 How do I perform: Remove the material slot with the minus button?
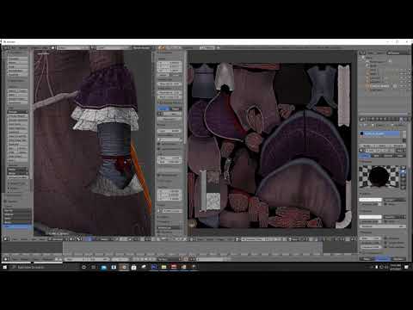[404, 137]
